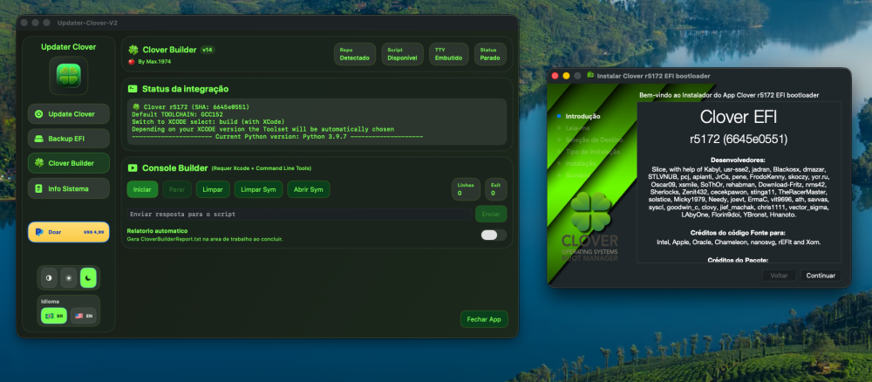Click the Update Clover refresh icon

pyautogui.click(x=39, y=114)
